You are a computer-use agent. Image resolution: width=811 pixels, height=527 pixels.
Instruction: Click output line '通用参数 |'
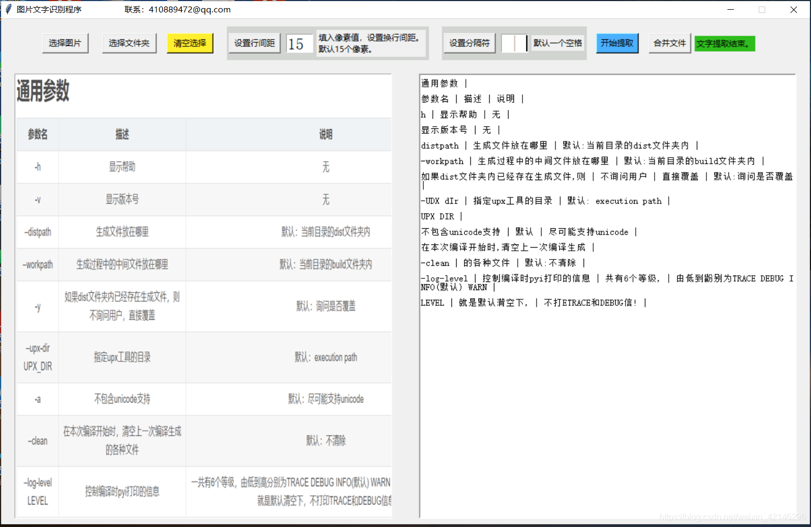tap(444, 84)
